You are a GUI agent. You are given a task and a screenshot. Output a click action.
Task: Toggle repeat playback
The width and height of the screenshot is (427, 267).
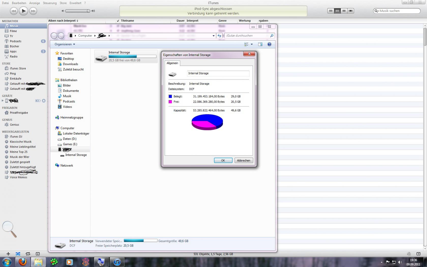tap(28, 254)
